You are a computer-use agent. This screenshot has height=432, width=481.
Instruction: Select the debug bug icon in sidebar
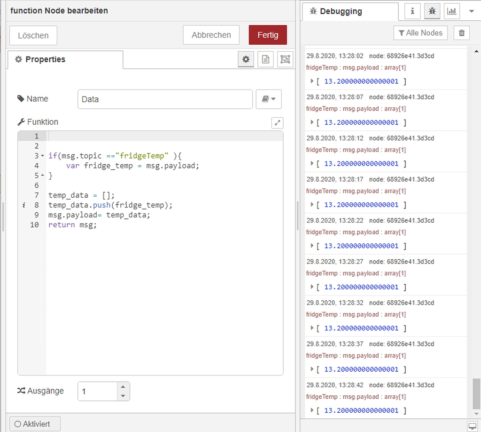pos(432,11)
